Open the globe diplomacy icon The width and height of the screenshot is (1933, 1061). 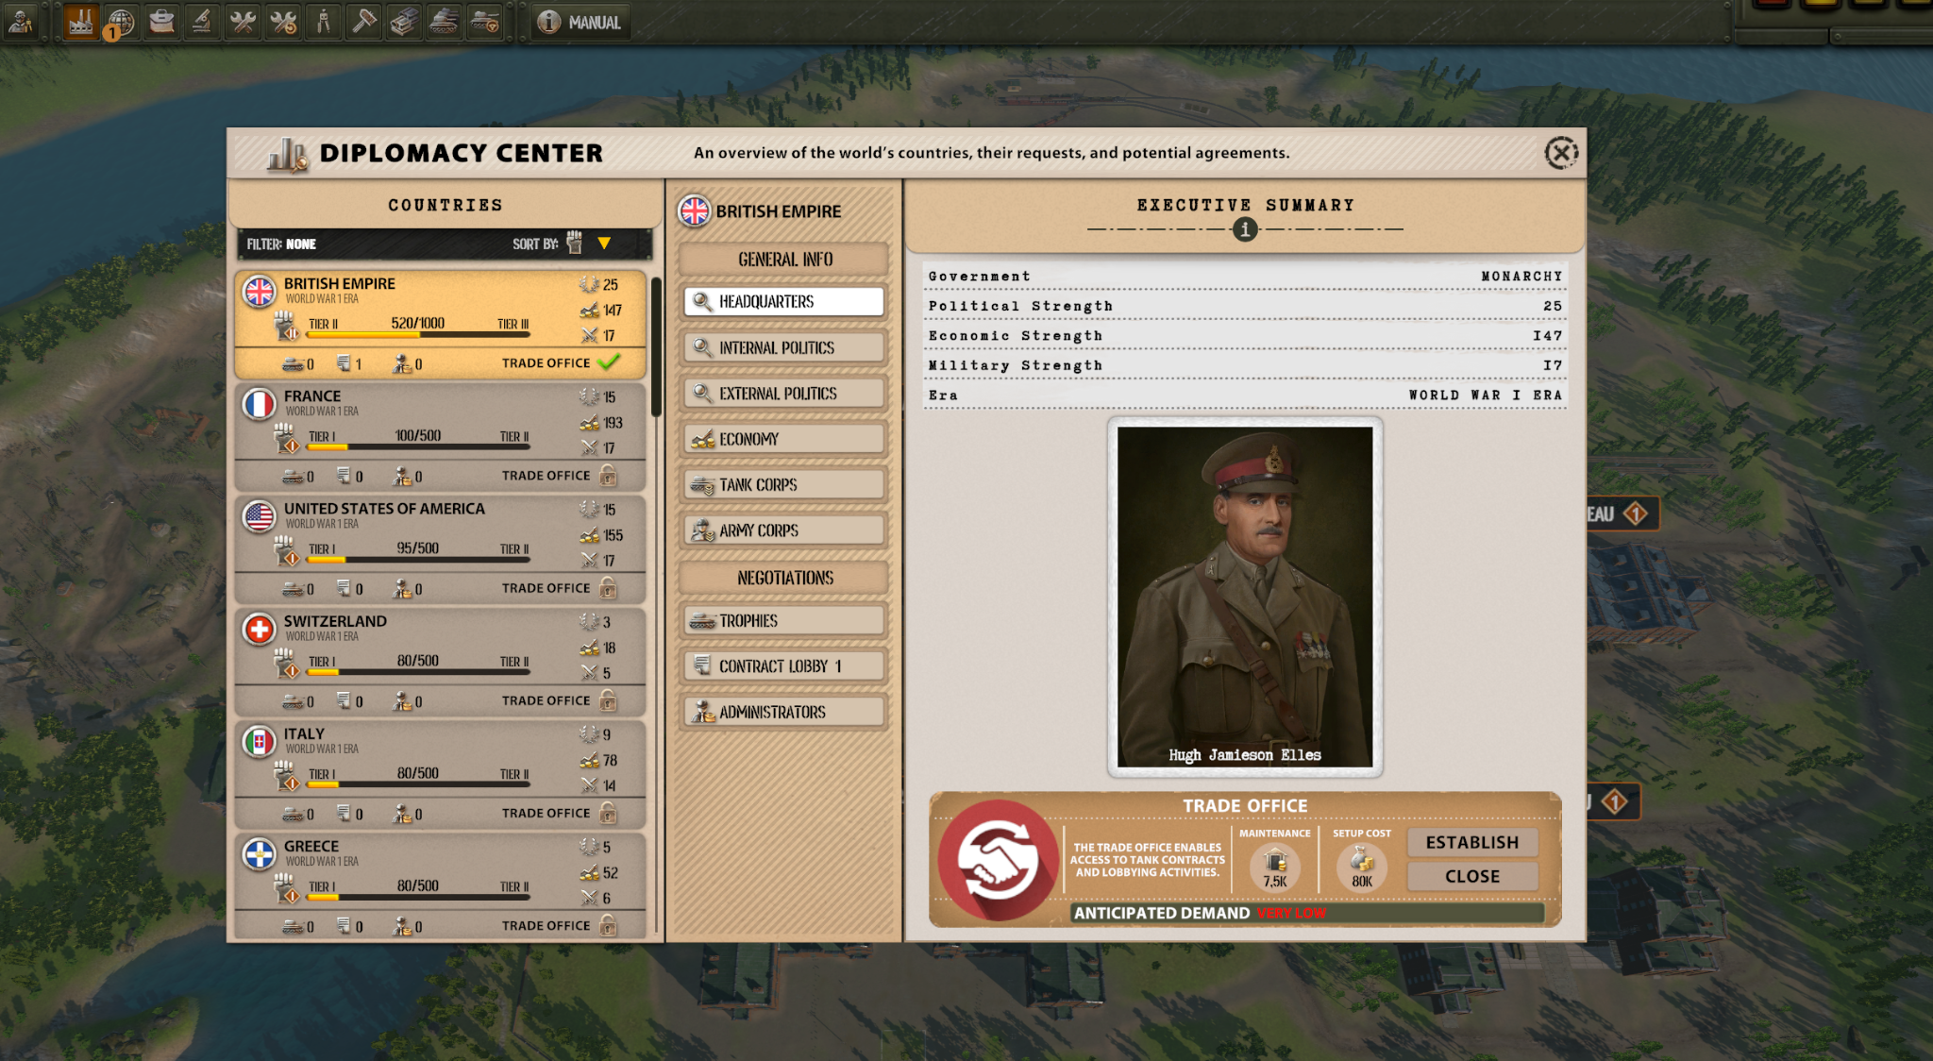(121, 22)
